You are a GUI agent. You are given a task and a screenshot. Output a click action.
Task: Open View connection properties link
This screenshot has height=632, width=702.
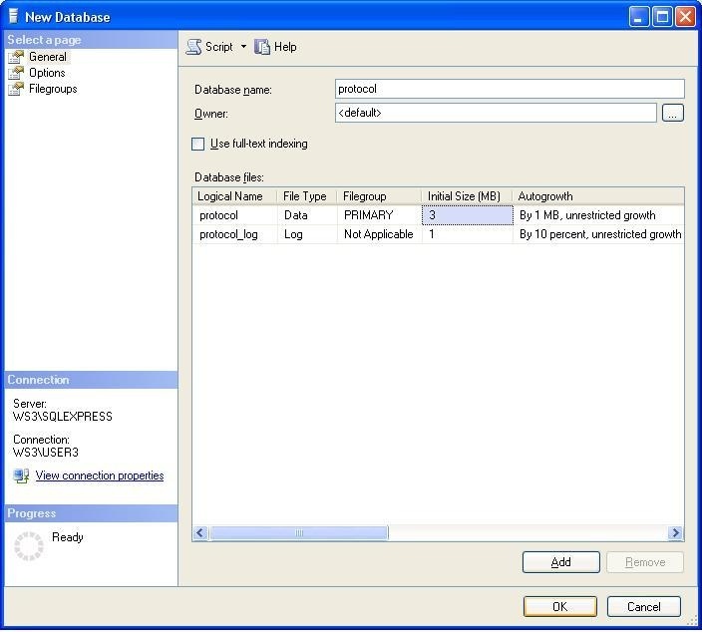[x=100, y=475]
